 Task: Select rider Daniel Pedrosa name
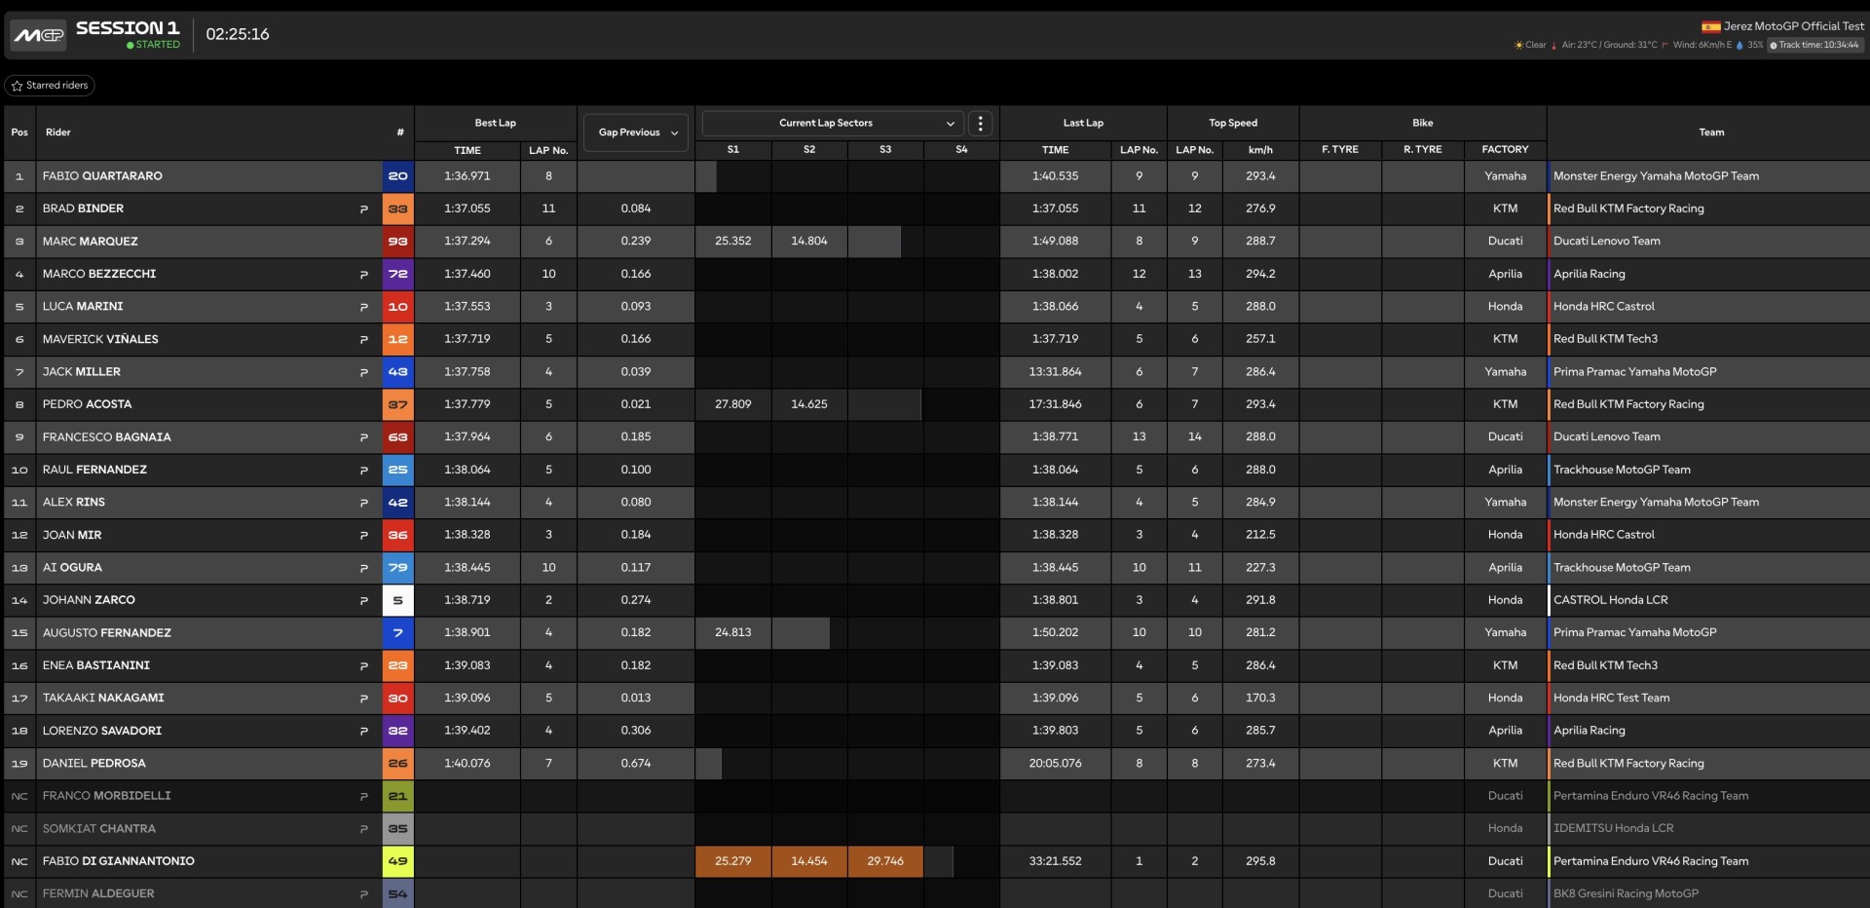click(x=94, y=764)
